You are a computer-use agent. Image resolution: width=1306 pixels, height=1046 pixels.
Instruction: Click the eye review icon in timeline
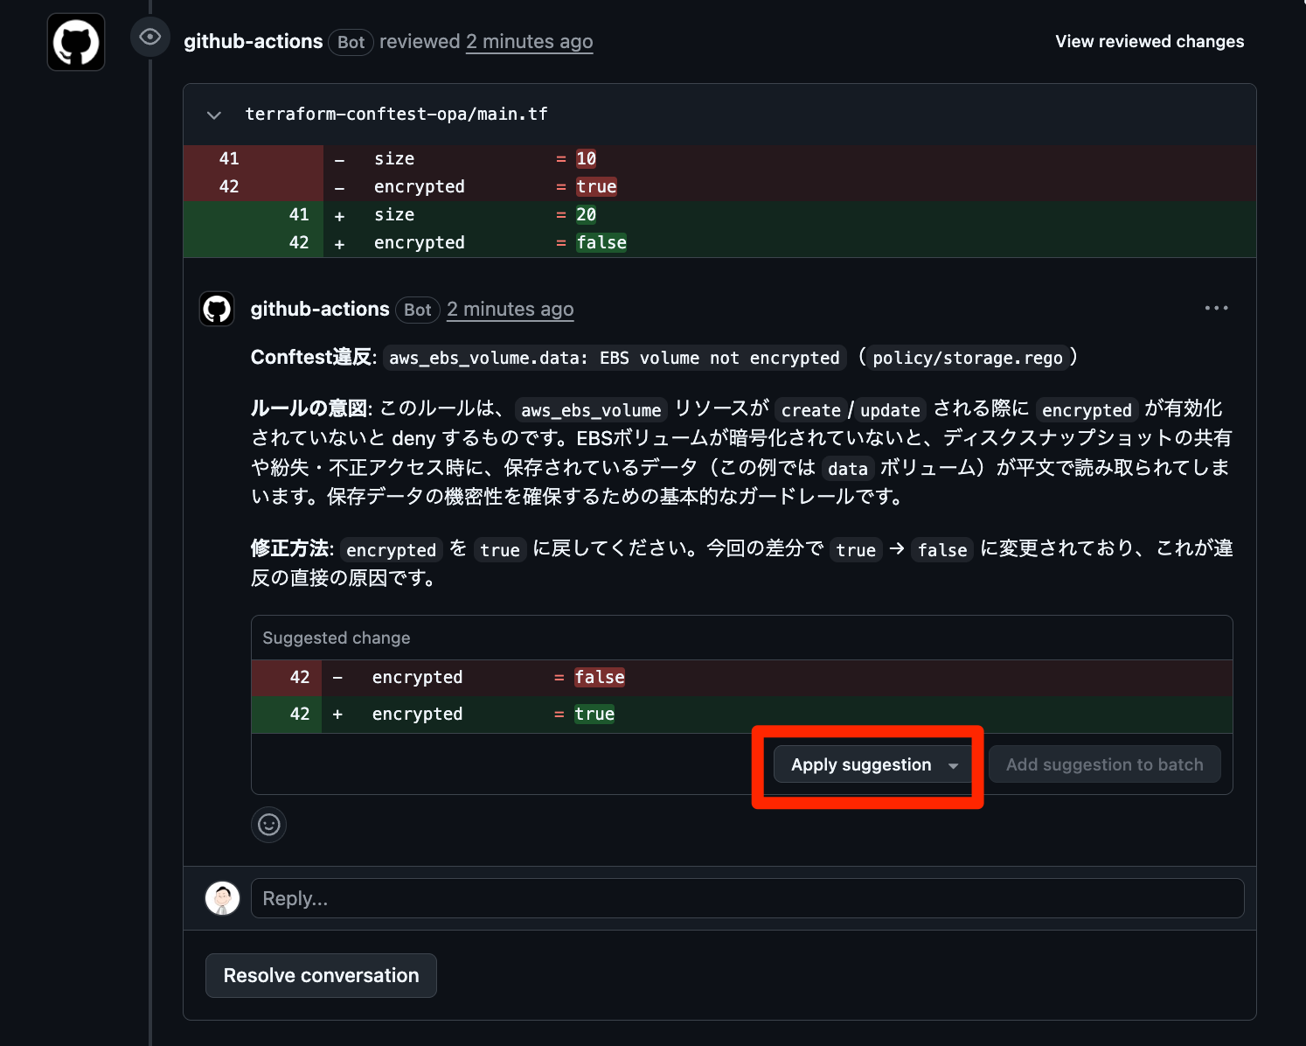(150, 38)
